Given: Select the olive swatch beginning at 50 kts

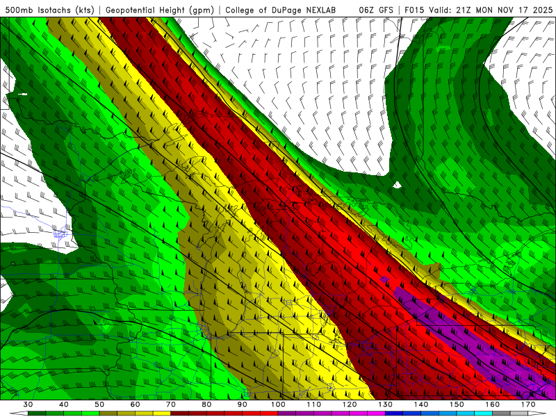Looking at the screenshot, I should (108, 414).
